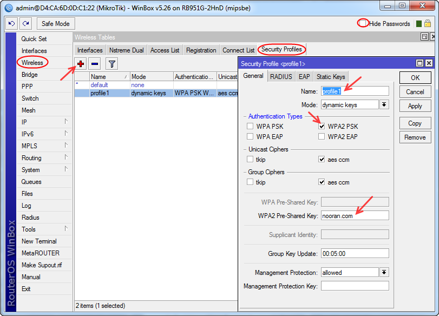Open the Management Protection dropdown arrow
Image resolution: width=439 pixels, height=316 pixels.
[x=384, y=272]
